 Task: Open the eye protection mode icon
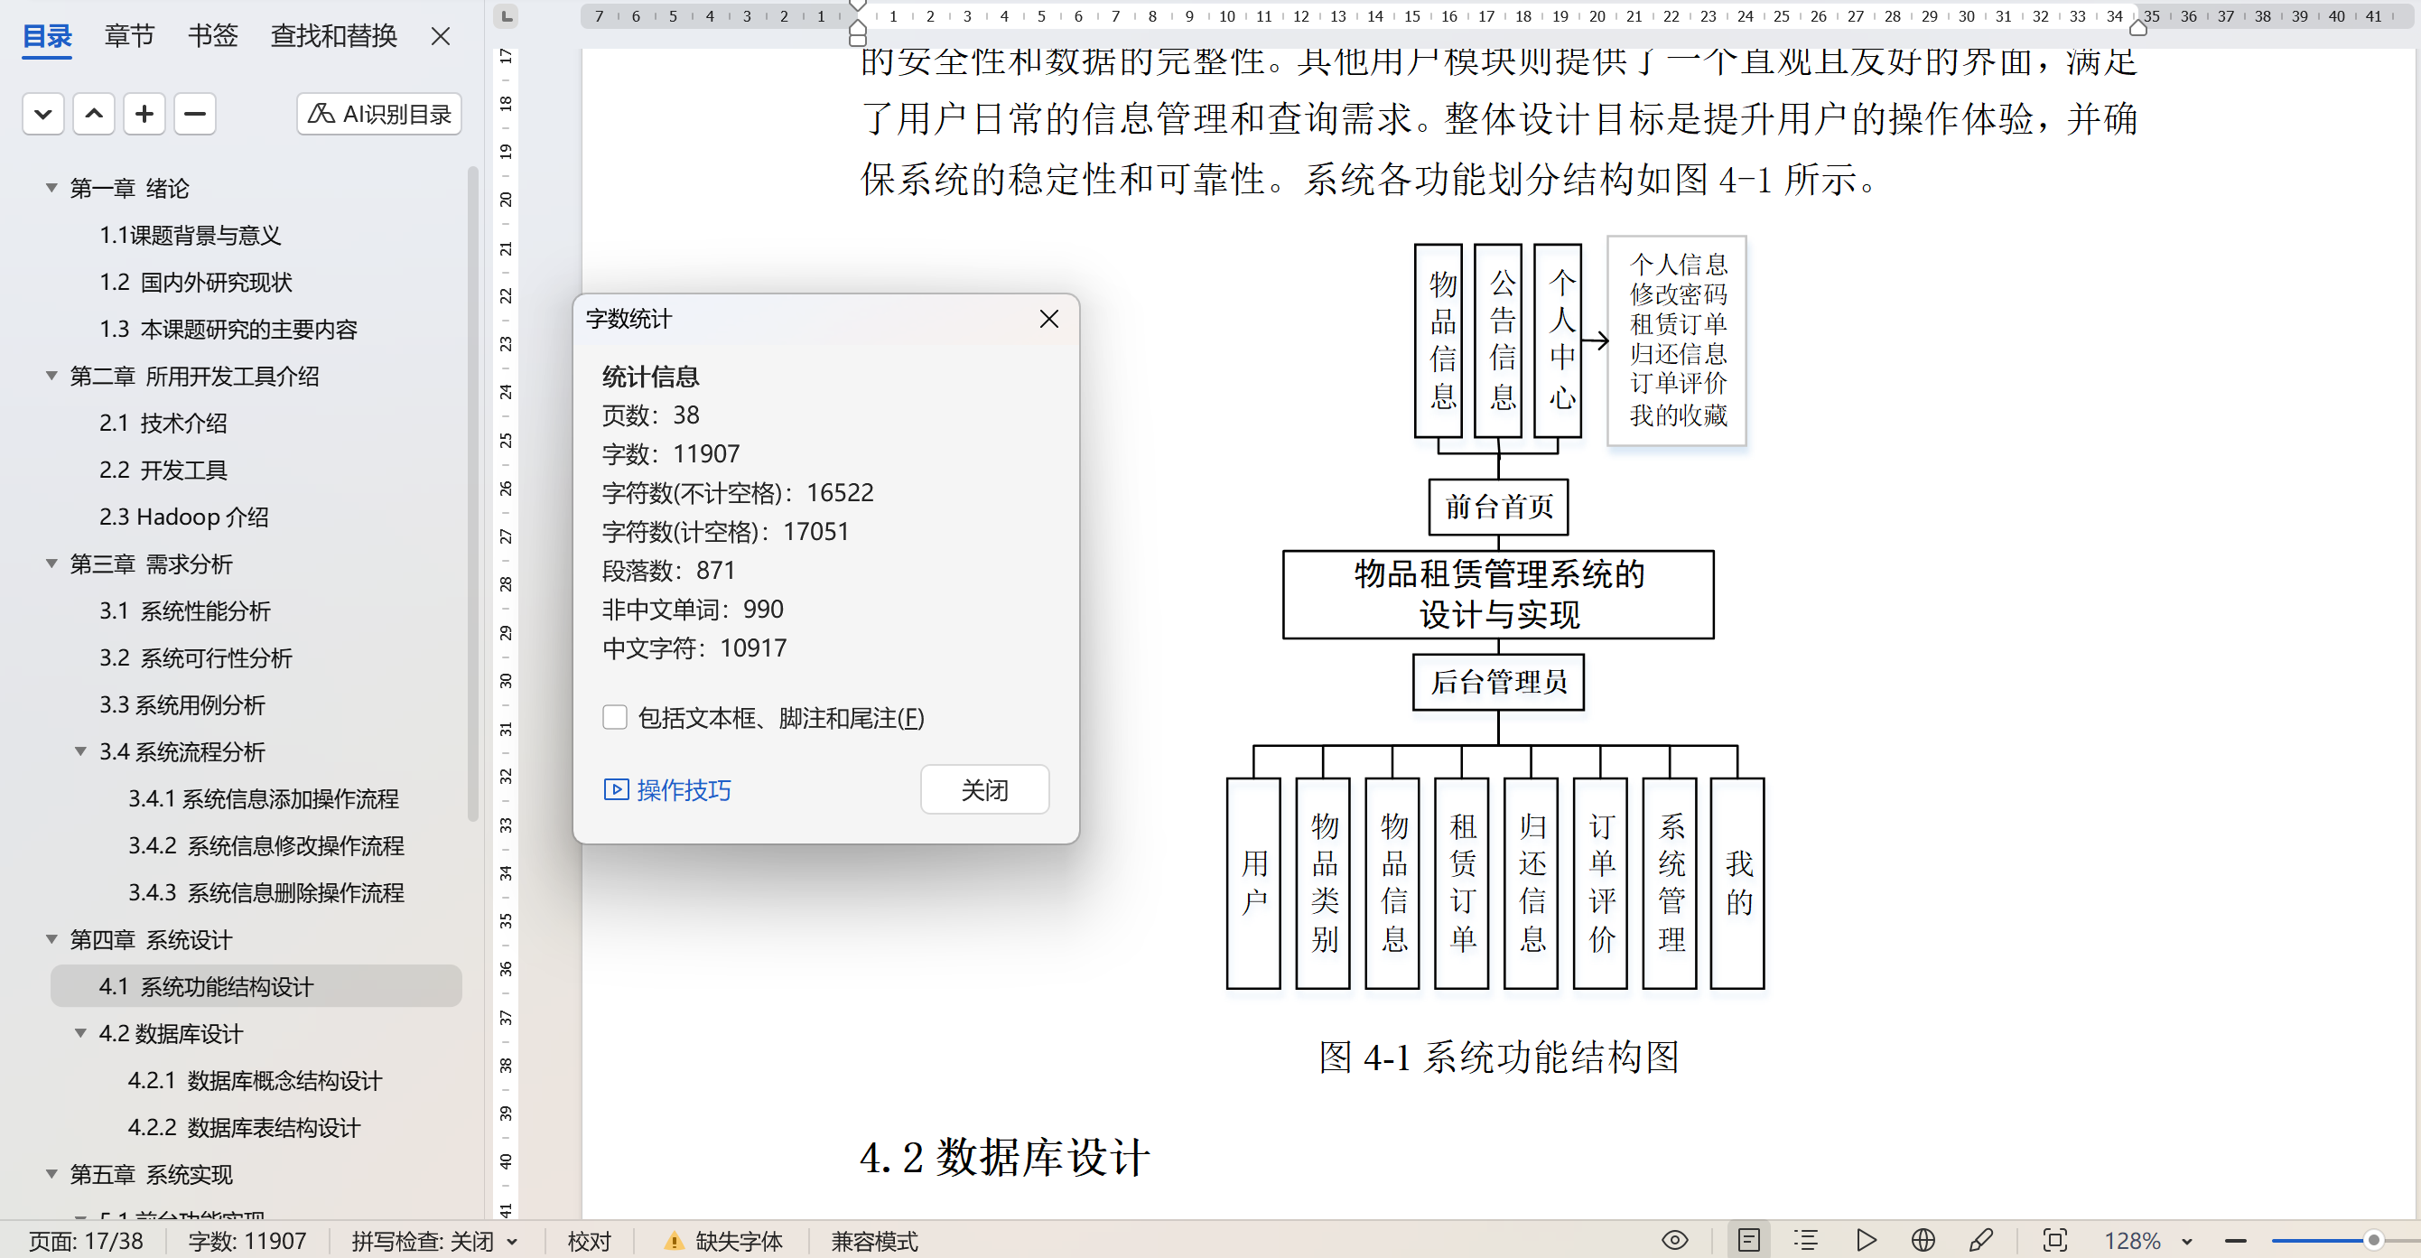1674,1240
